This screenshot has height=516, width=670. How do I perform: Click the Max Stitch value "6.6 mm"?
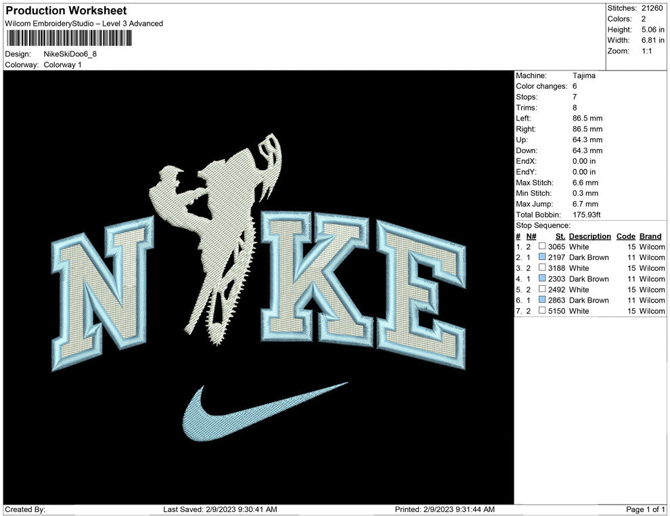pos(585,182)
